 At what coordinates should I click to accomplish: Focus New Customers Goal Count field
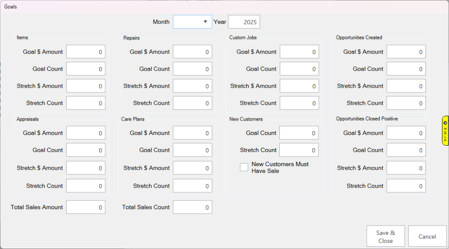[x=299, y=133]
